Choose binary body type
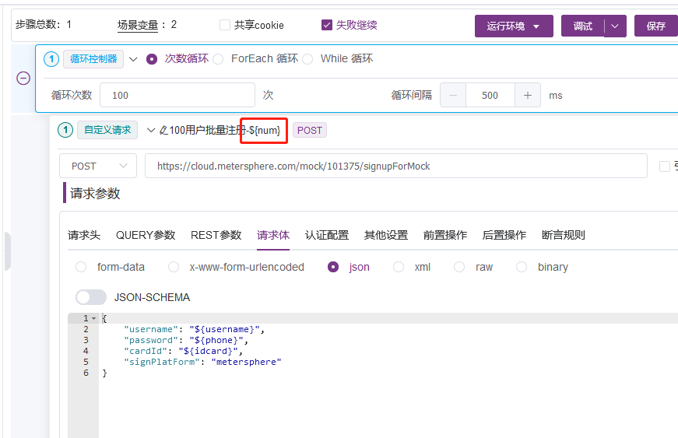This screenshot has height=438, width=678. 522,267
